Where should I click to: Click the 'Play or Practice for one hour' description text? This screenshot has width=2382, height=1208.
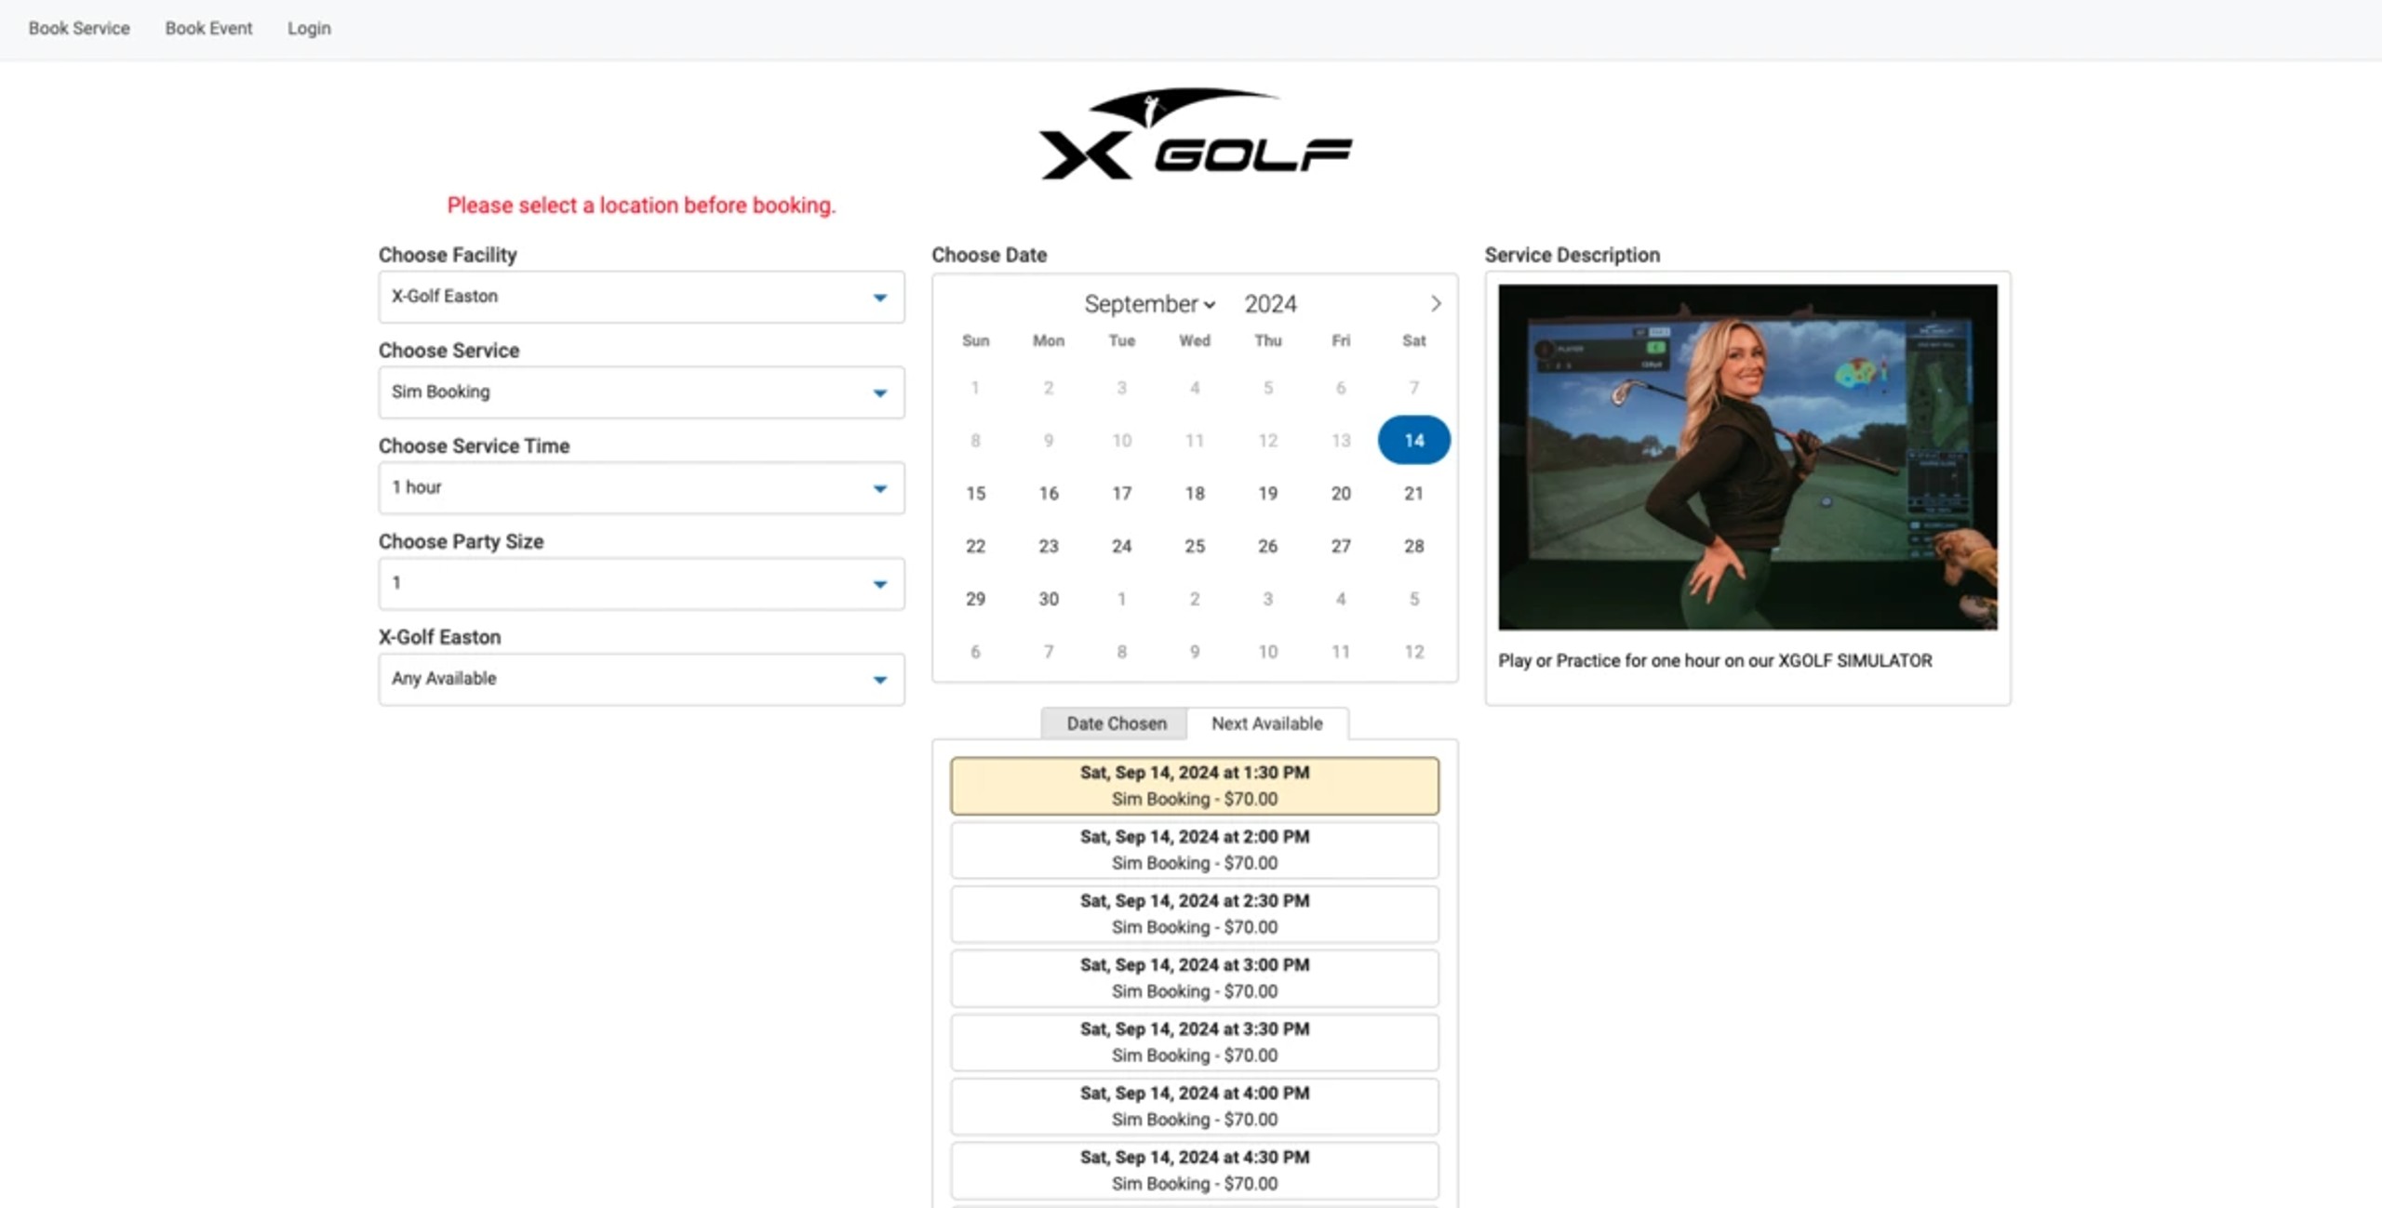pos(1715,661)
